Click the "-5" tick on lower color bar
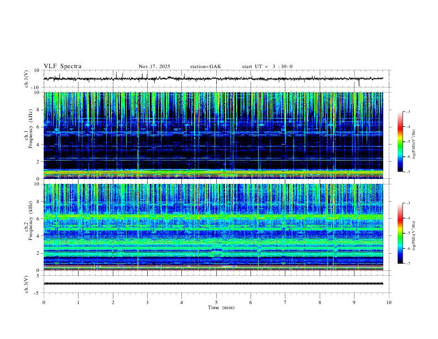The width and height of the screenshot is (438, 339). [x=408, y=233]
